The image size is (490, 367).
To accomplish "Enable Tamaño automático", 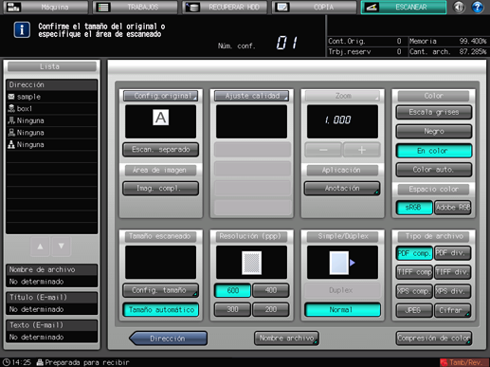I will pyautogui.click(x=160, y=310).
